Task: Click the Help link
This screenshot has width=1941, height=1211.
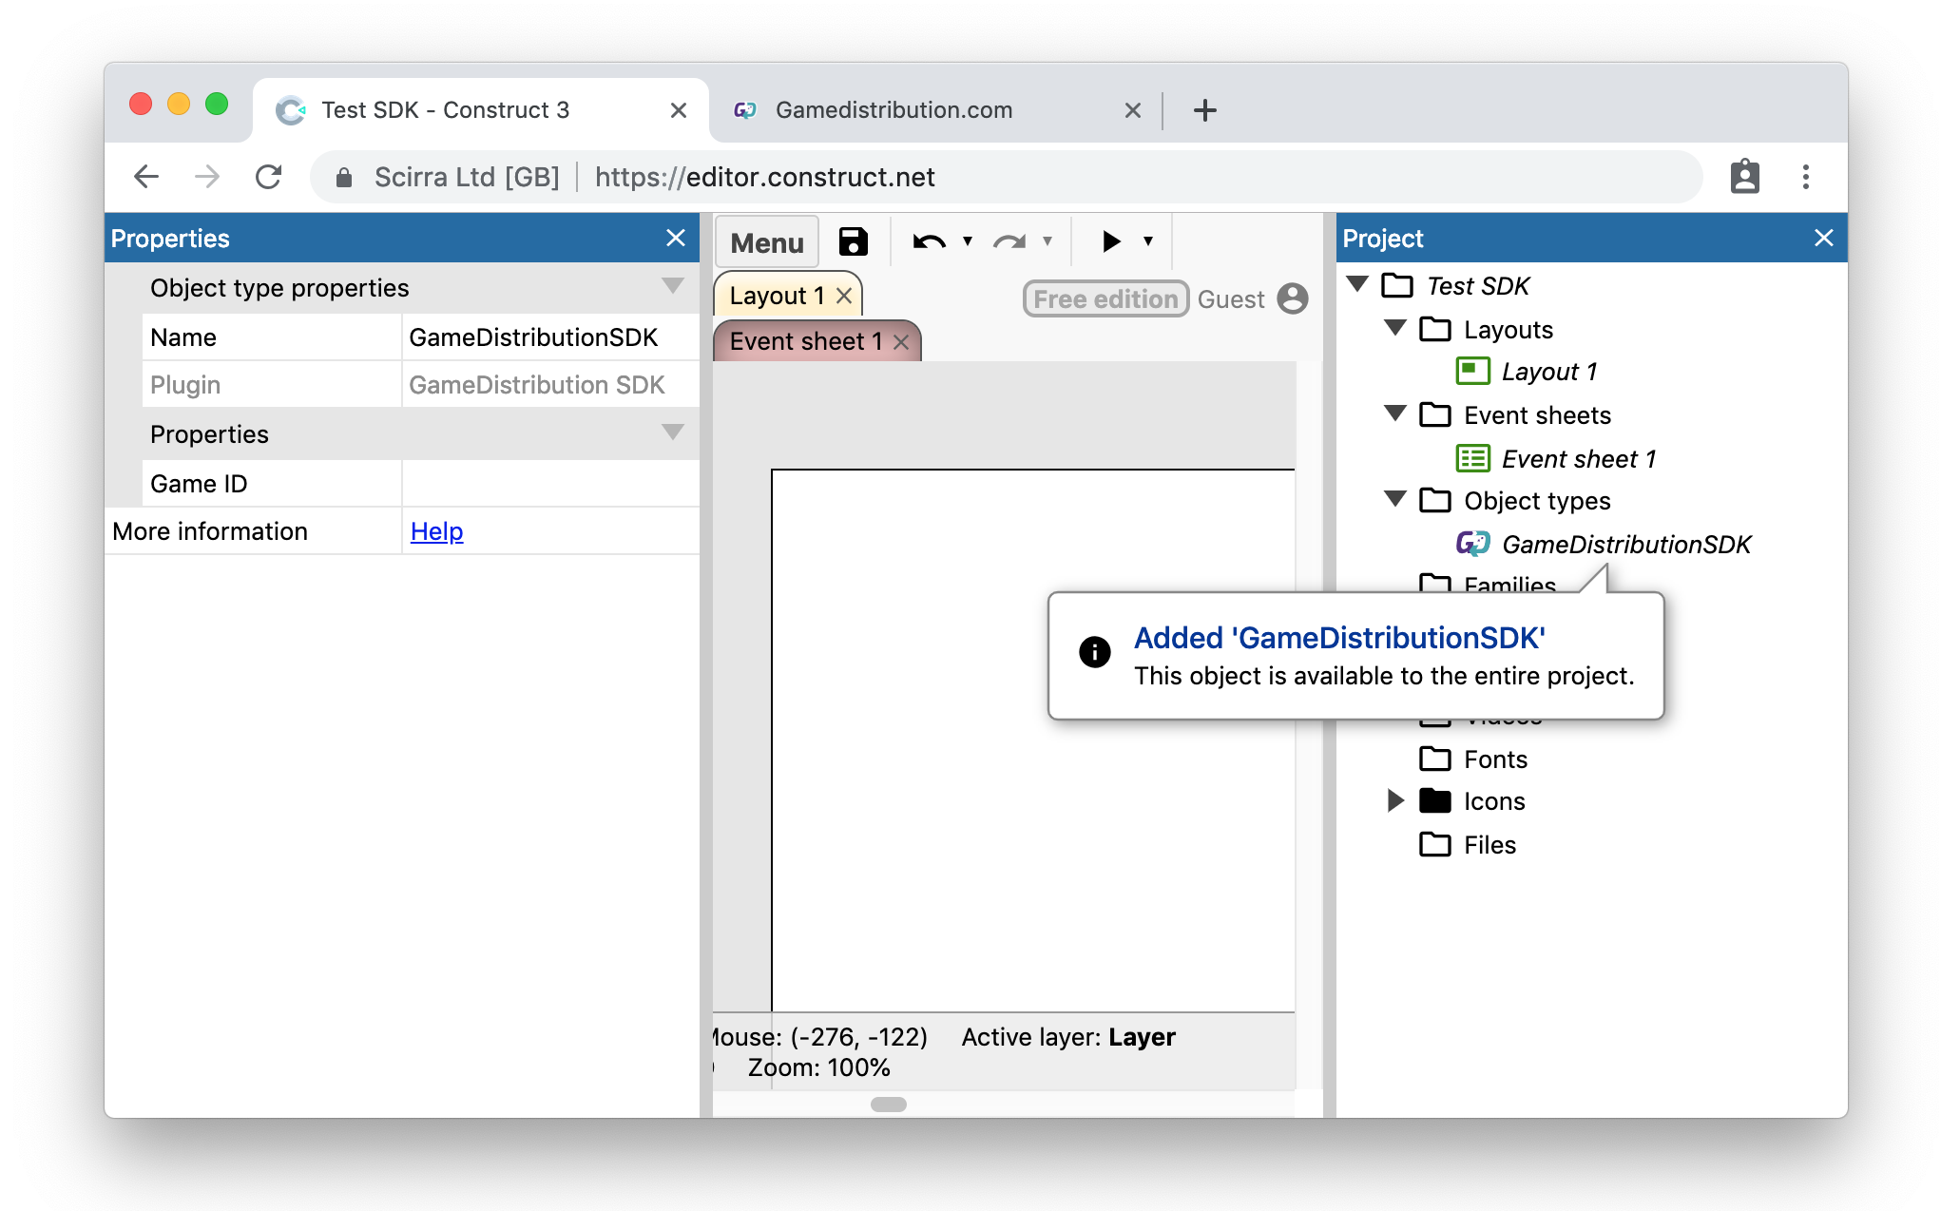Action: point(436,531)
